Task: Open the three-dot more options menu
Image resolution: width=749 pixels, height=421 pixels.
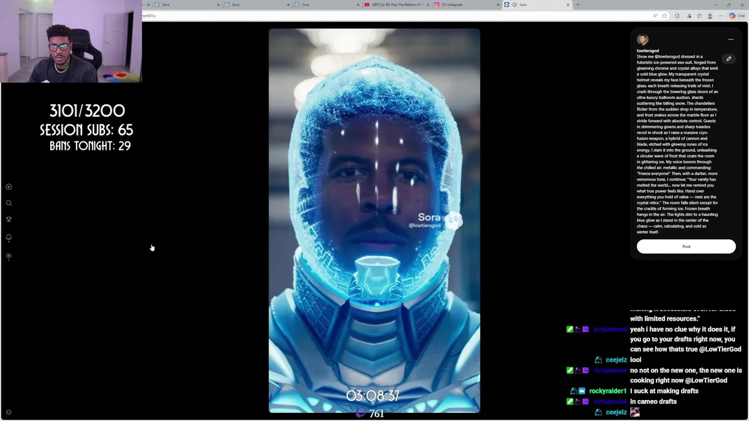Action: pos(731,40)
